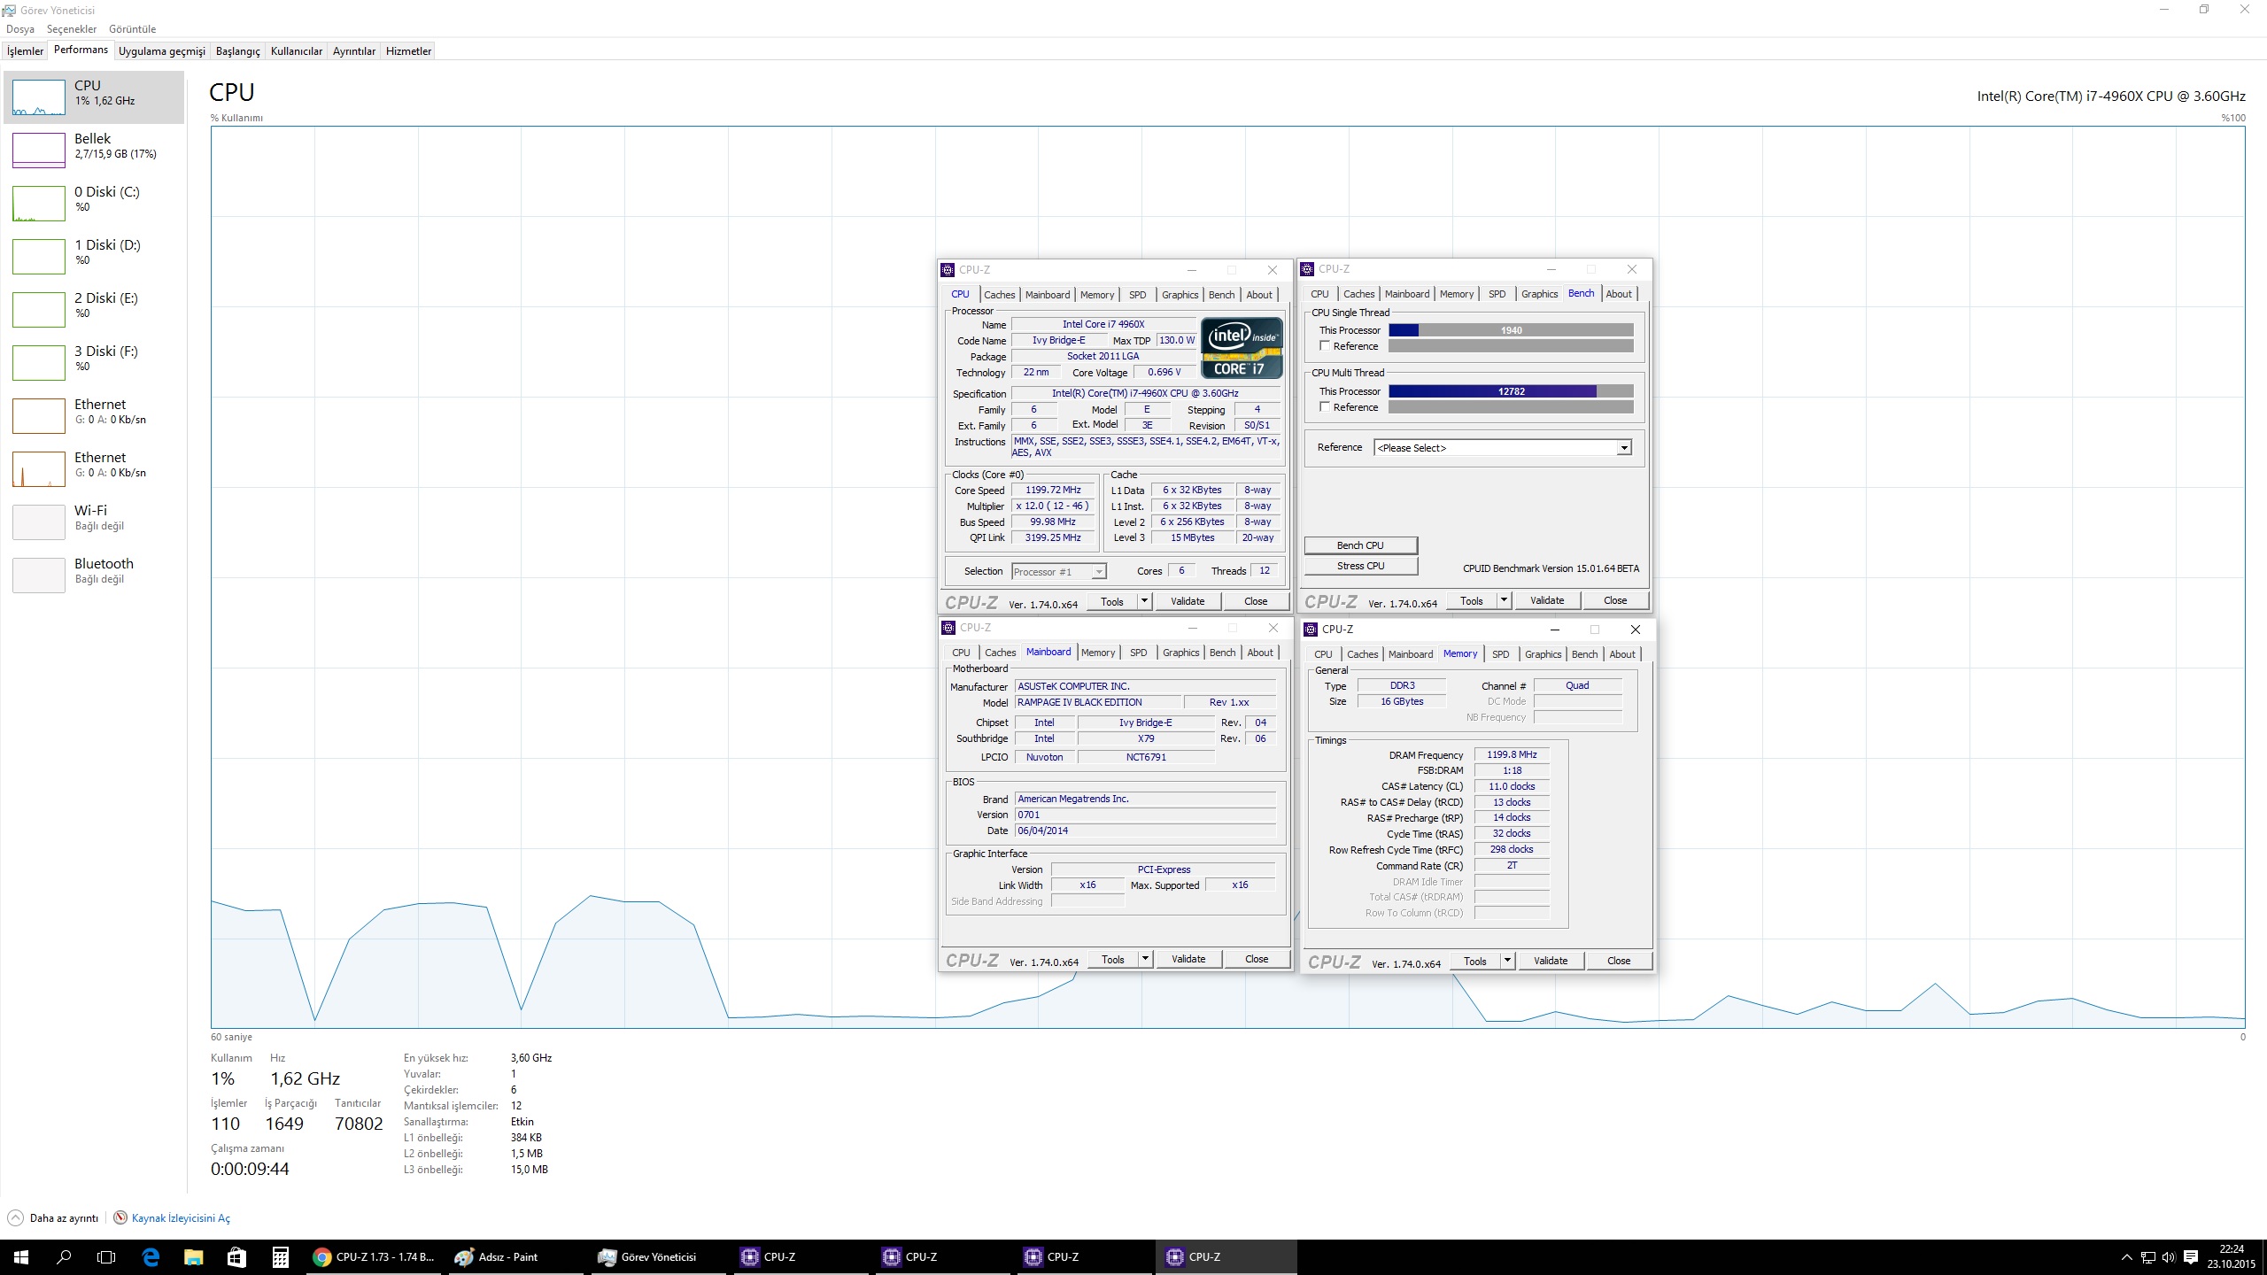Open the network tray icon
The image size is (2267, 1275).
pyautogui.click(x=2148, y=1257)
